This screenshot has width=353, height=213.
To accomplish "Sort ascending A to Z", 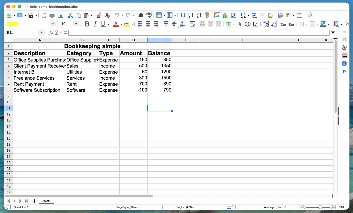I will click(191, 15).
